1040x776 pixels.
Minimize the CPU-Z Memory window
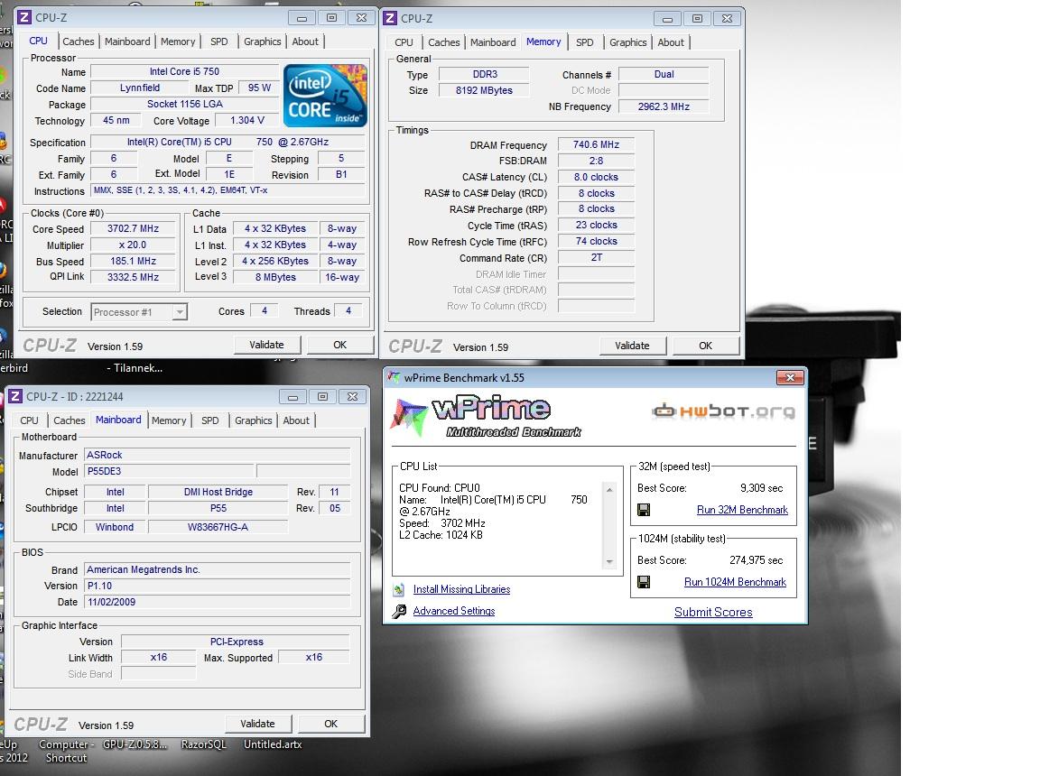point(667,19)
